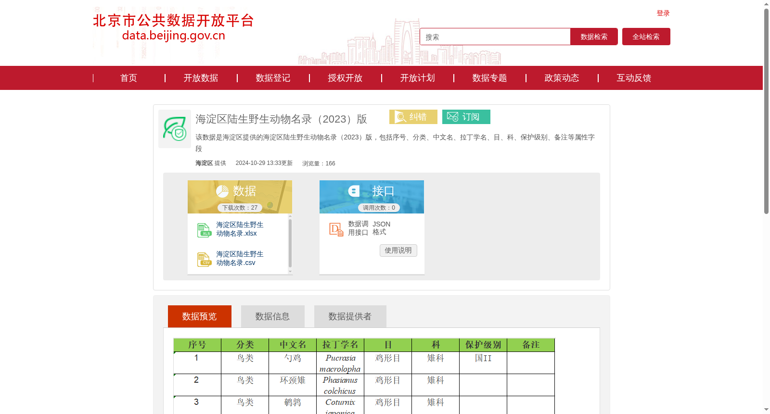Screen dimensions: 770x414
Task: Click the 北京市公共数据开放平台 logo
Action: pos(173,27)
